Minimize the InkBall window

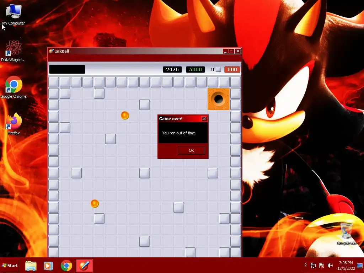click(x=225, y=51)
